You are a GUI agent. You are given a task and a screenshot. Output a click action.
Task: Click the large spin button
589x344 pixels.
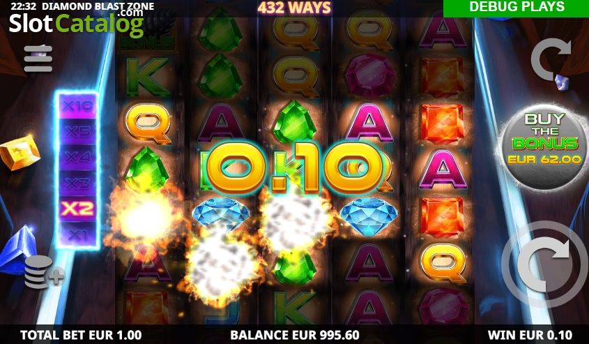click(x=544, y=264)
